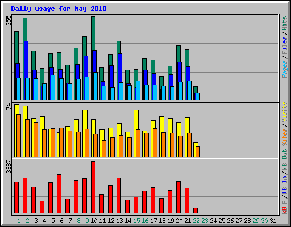The width and height of the screenshot is (291, 227).
Task: Click the tallest red kB bar, day 10
Action: [93, 187]
